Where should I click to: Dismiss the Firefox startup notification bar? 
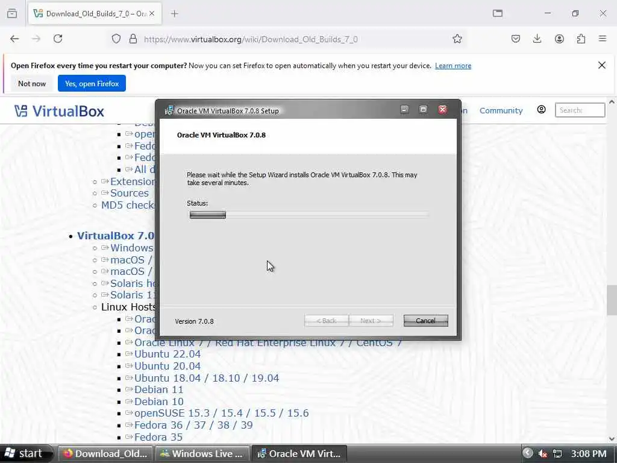[602, 65]
